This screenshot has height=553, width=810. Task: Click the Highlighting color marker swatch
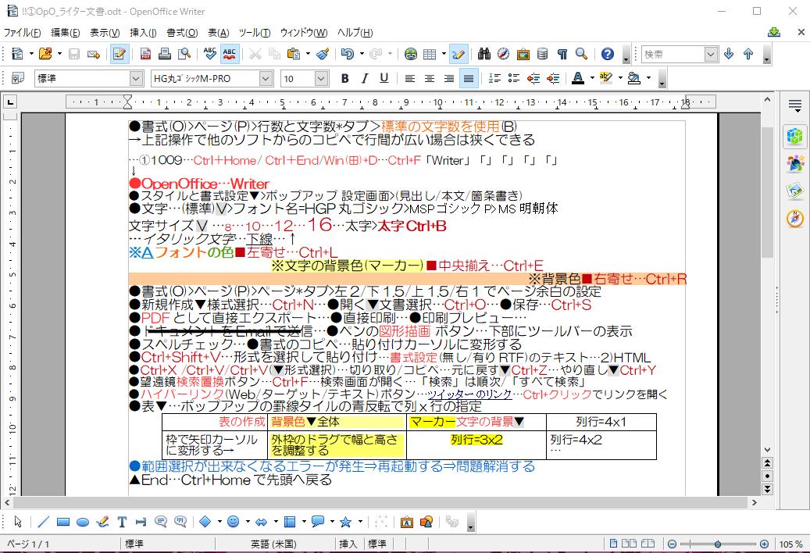606,78
